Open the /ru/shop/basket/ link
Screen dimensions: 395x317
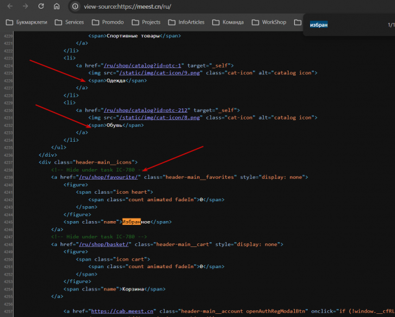point(104,244)
